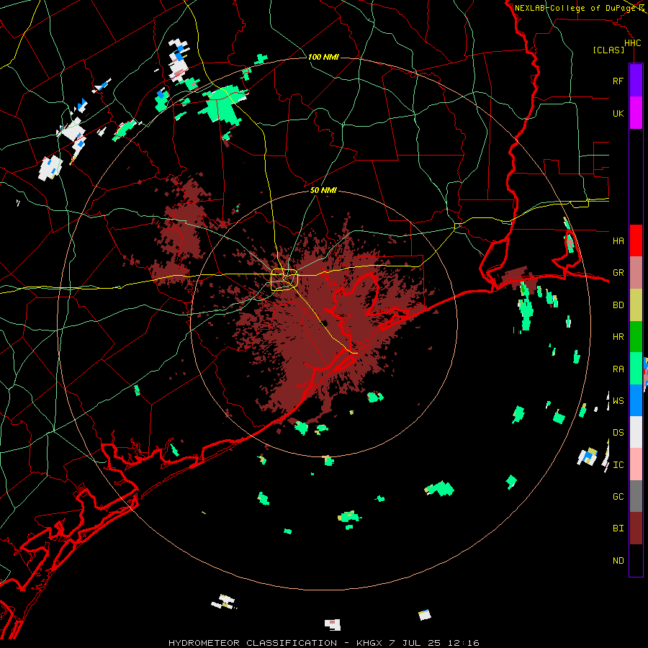Image resolution: width=648 pixels, height=648 pixels.
Task: Click the purple RF color swatch in legend
Action: click(636, 81)
